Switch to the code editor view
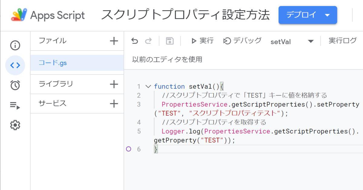The image size is (363, 190). coord(15,65)
